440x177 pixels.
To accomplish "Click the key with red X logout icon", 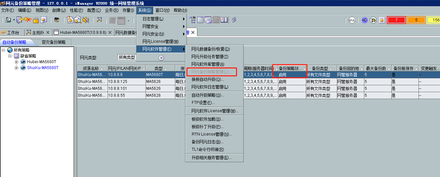I will [28, 20].
